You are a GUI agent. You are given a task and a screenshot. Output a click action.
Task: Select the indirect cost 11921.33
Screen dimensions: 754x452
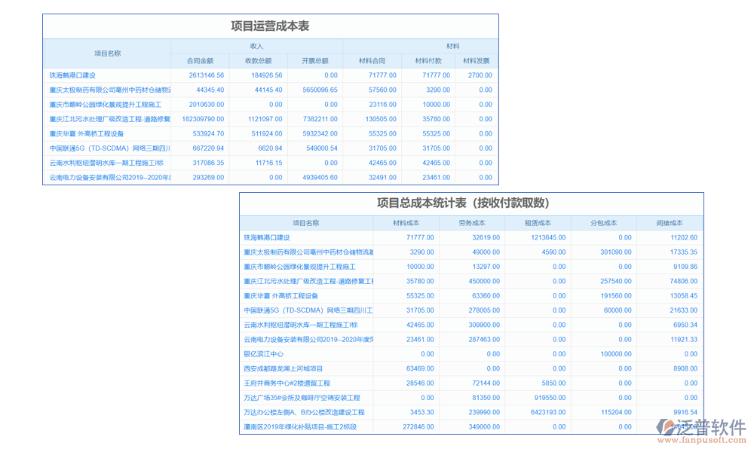coord(684,340)
